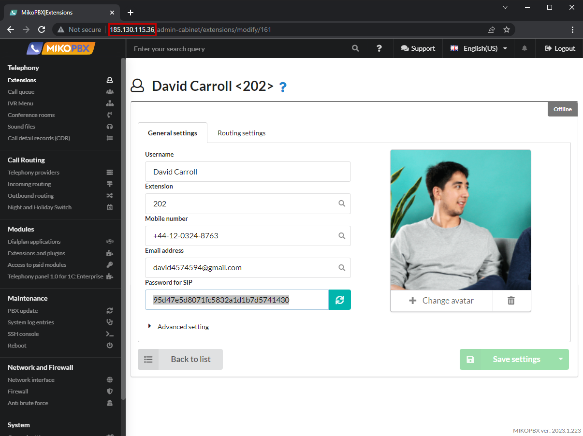The width and height of the screenshot is (583, 436).
Task: Open notifications bell icon
Action: click(524, 48)
